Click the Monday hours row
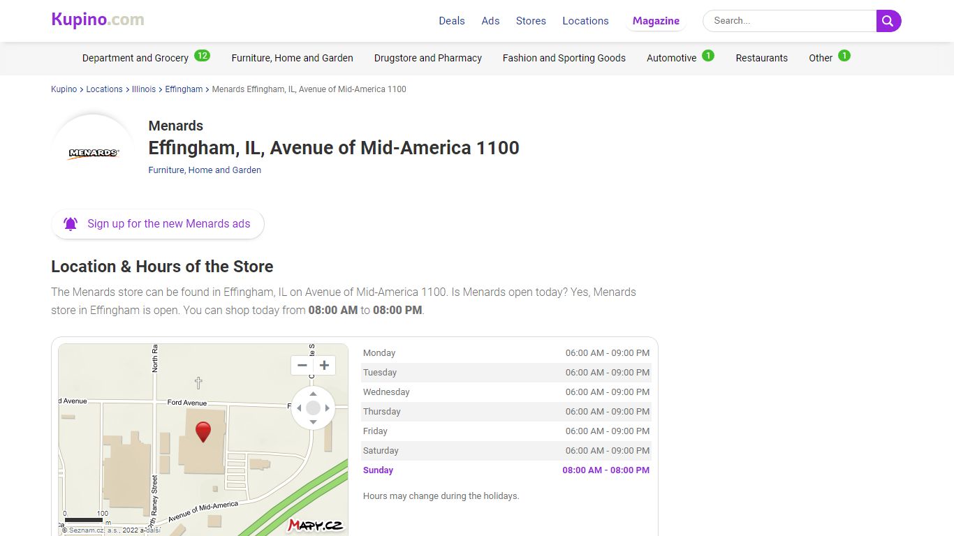Screen dimensions: 954x536 [506, 353]
